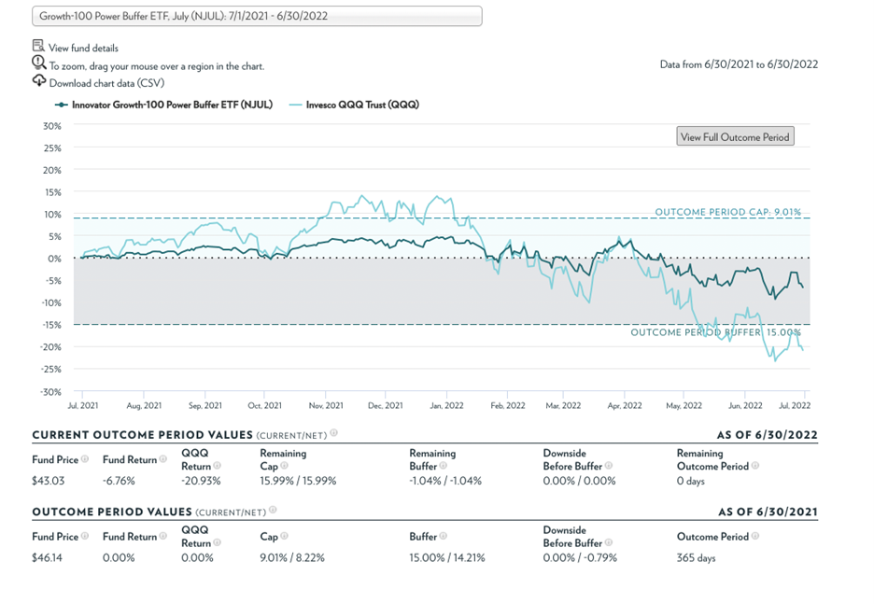The height and width of the screenshot is (604, 874).
Task: Click info icon next to Cap label
Action: (x=284, y=536)
